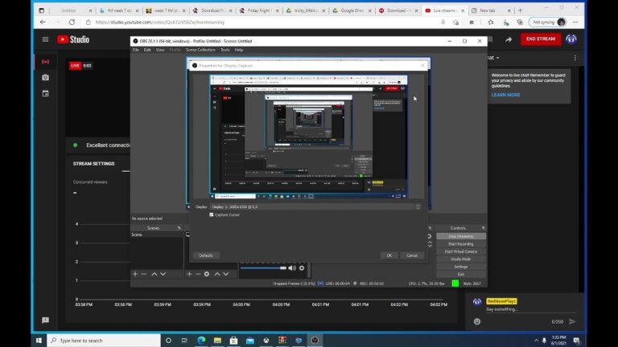Viewport: 618px width, 347px height.
Task: Click the share arrow icon beside End Stream
Action: 509,39
